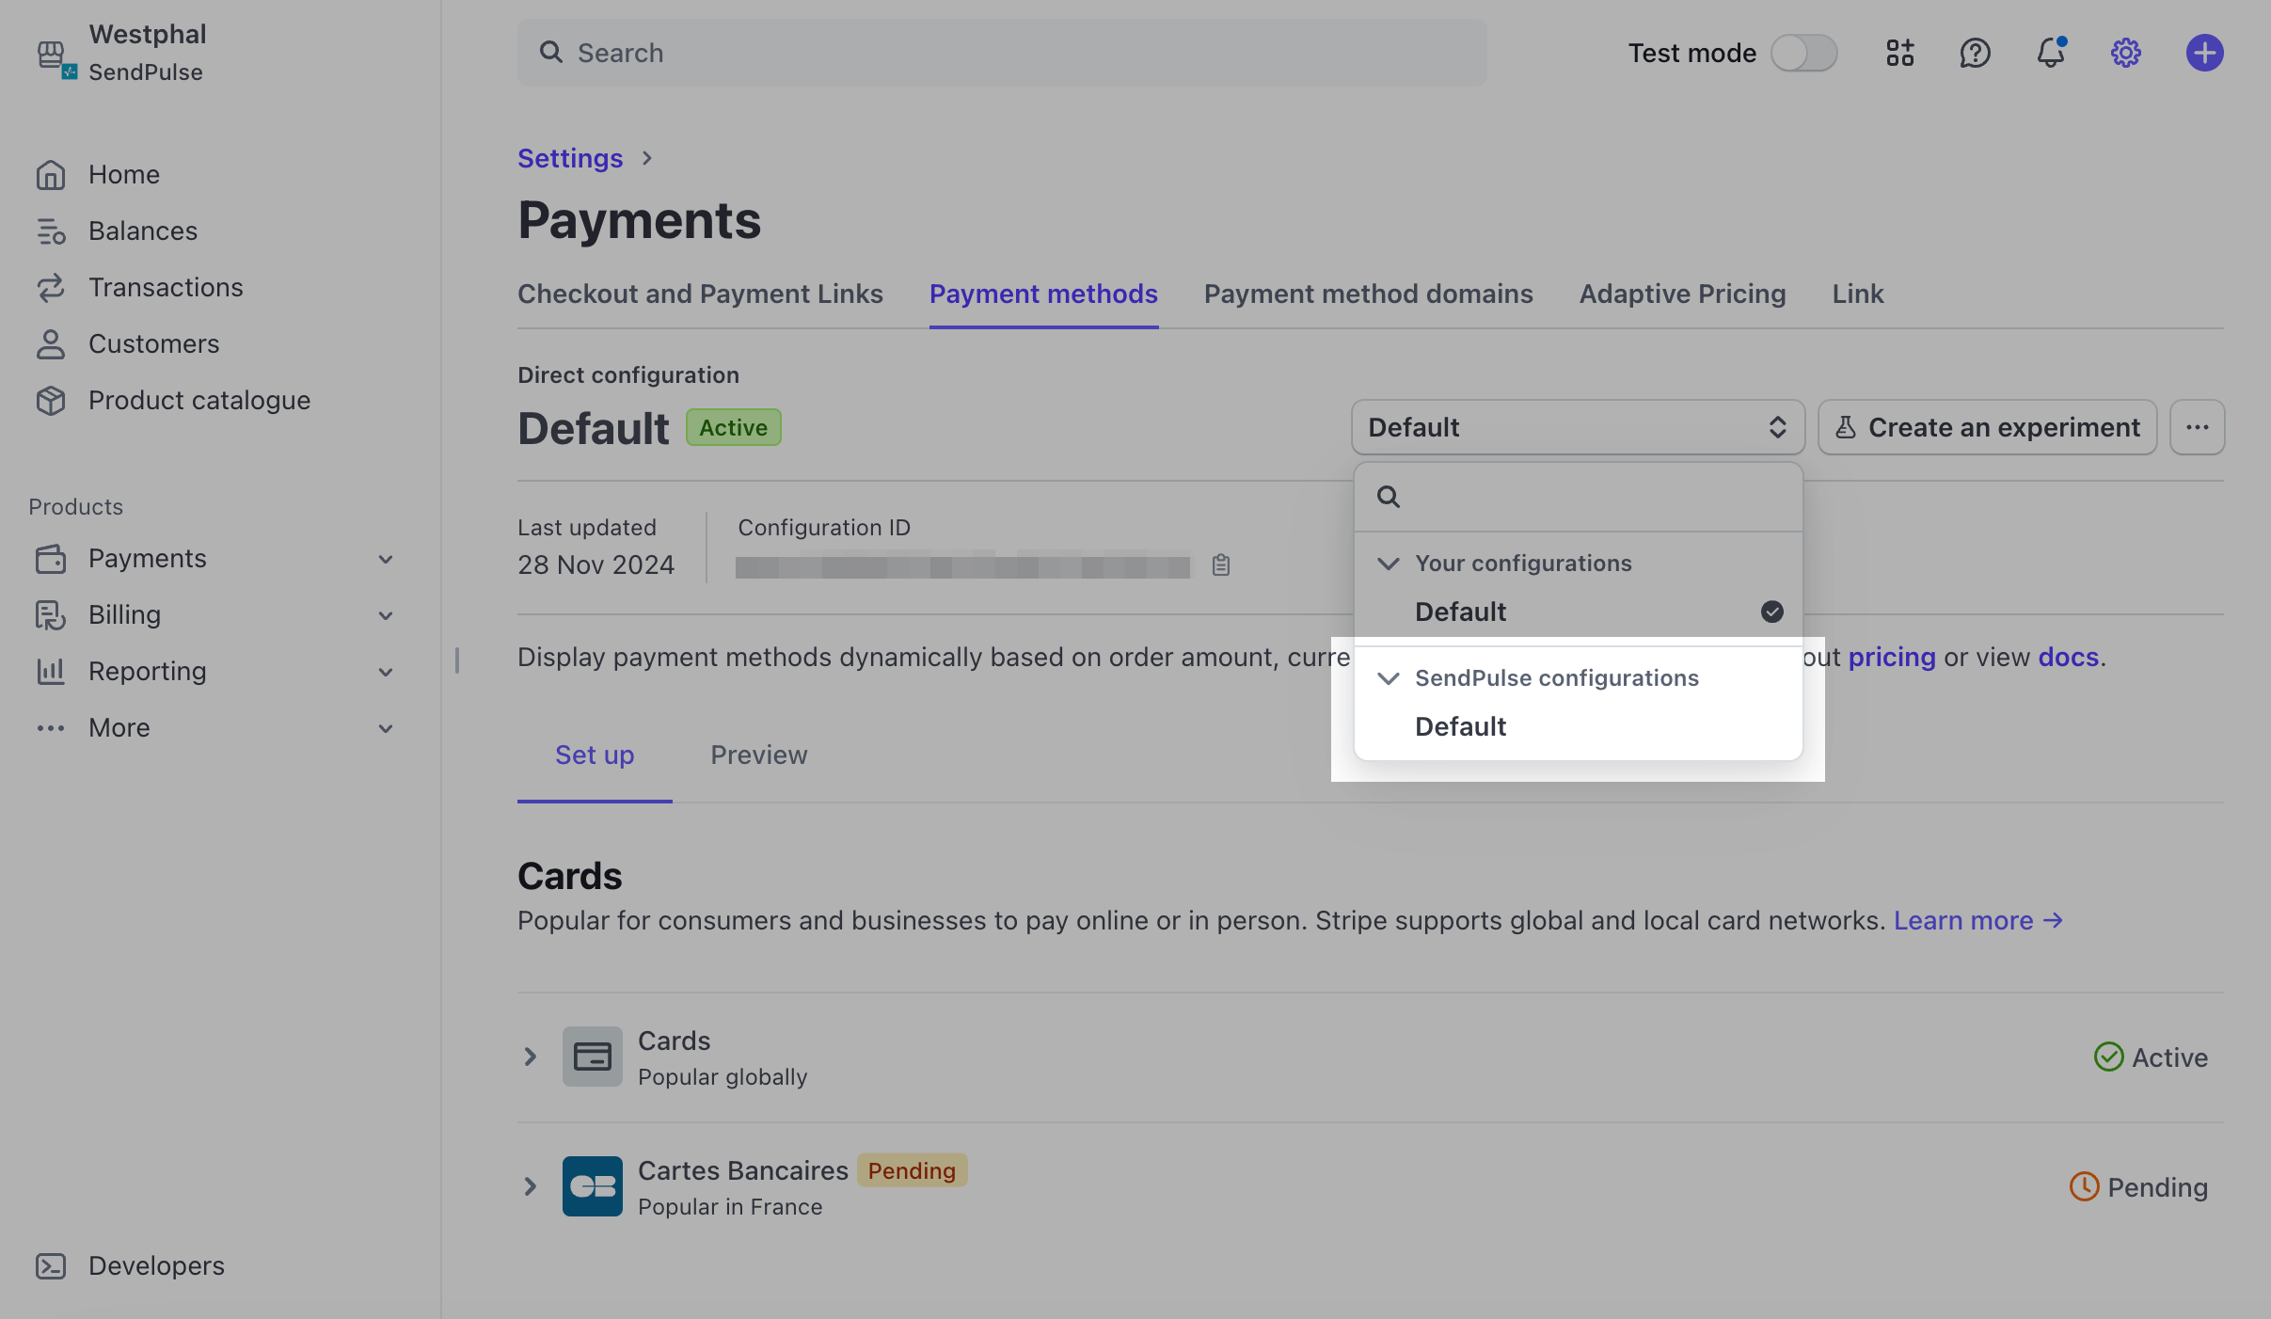The height and width of the screenshot is (1319, 2271).
Task: Click the settings gear icon
Action: 2125,53
